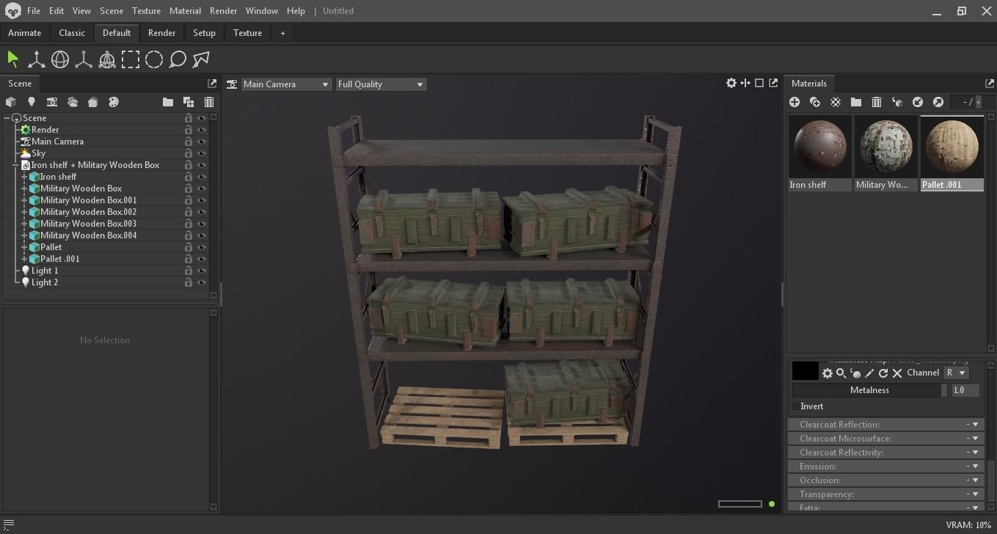Add a fog object to the scene
The image size is (997, 534).
pyautogui.click(x=73, y=102)
